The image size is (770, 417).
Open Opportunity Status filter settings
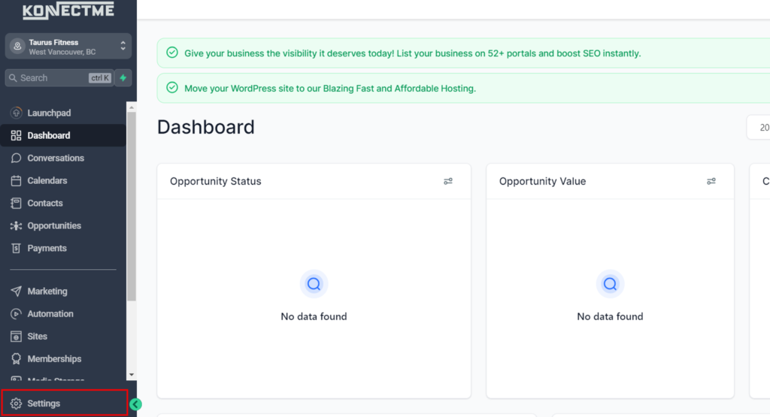(x=448, y=181)
